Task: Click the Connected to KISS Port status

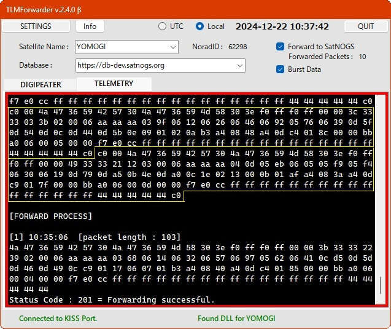Action: pyautogui.click(x=58, y=318)
